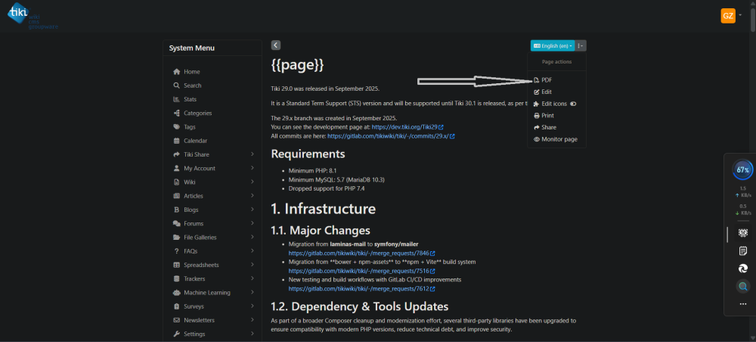
Task: Expand the Forums submenu chevron
Action: click(x=253, y=224)
